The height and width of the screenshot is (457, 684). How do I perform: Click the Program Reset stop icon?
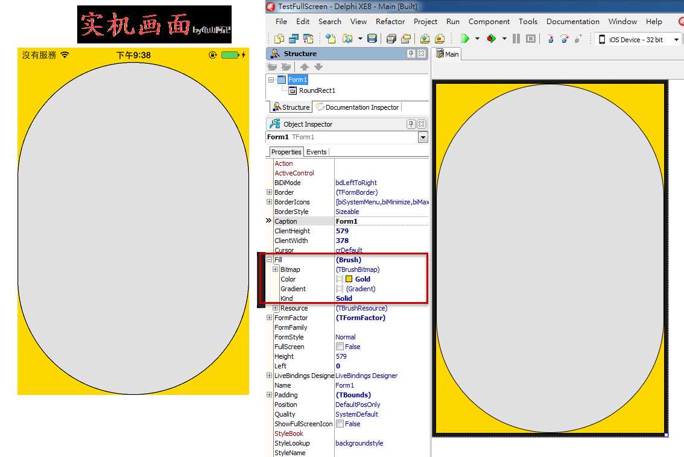point(530,39)
